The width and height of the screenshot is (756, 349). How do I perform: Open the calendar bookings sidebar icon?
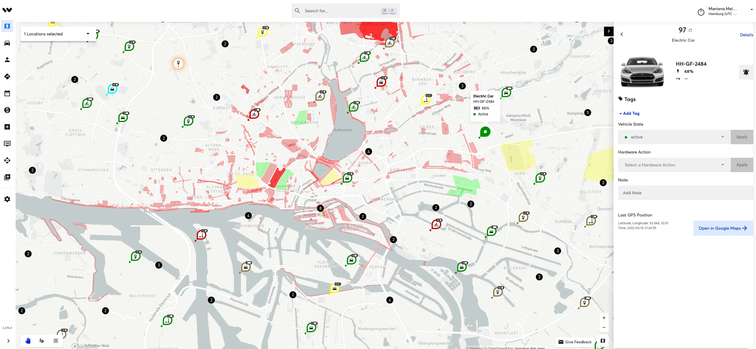tap(7, 93)
